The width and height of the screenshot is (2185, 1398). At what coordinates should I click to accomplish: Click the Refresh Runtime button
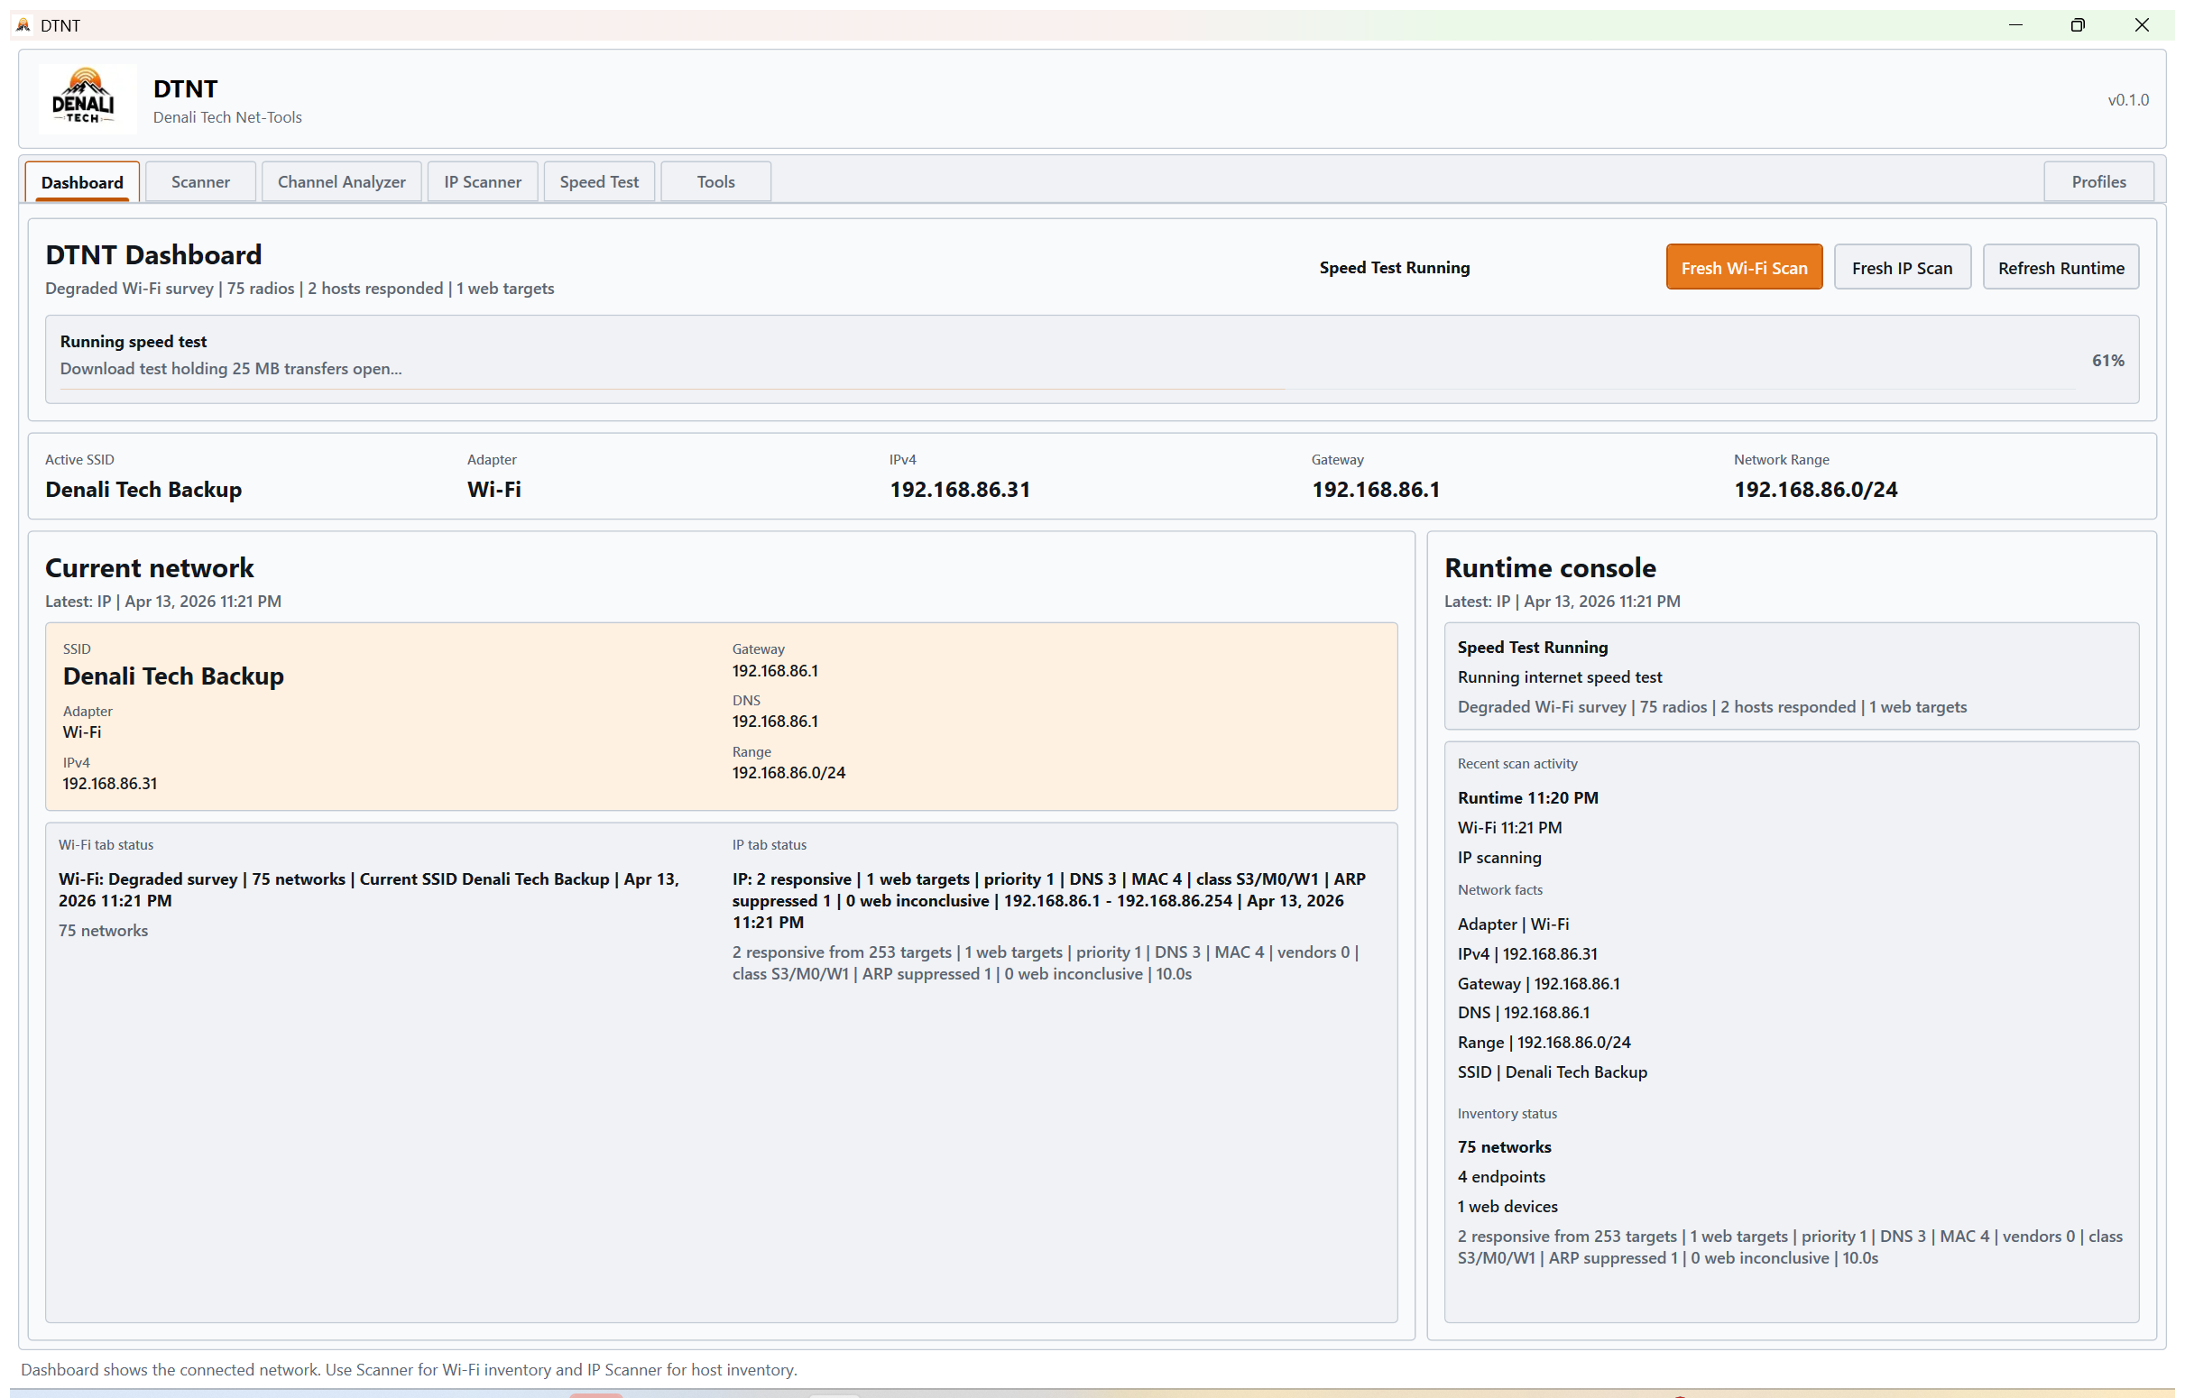click(x=2061, y=267)
